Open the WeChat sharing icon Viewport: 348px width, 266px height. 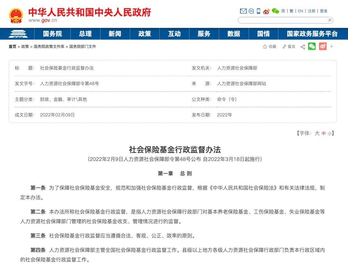[311, 46]
